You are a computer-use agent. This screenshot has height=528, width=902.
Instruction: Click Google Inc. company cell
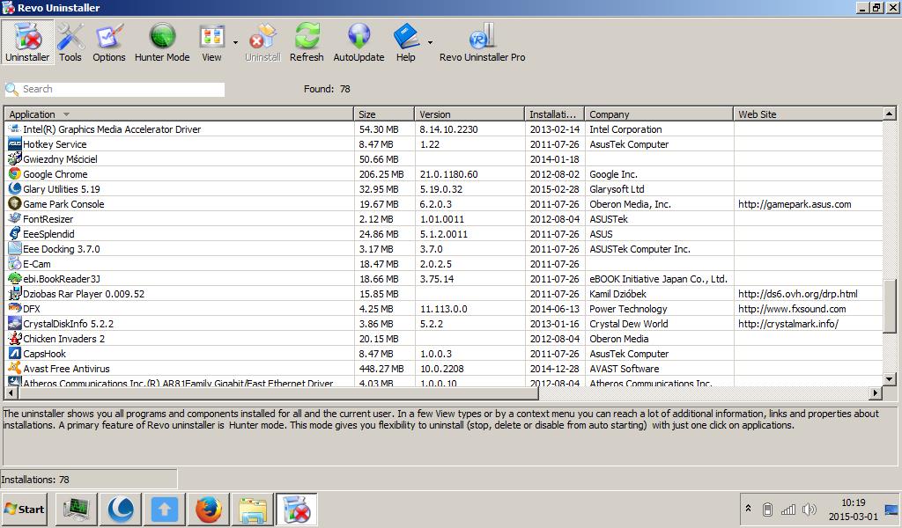click(x=613, y=174)
